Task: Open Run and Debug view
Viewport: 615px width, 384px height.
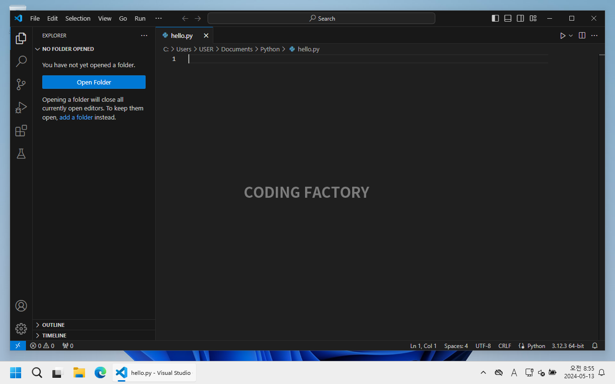Action: point(21,108)
